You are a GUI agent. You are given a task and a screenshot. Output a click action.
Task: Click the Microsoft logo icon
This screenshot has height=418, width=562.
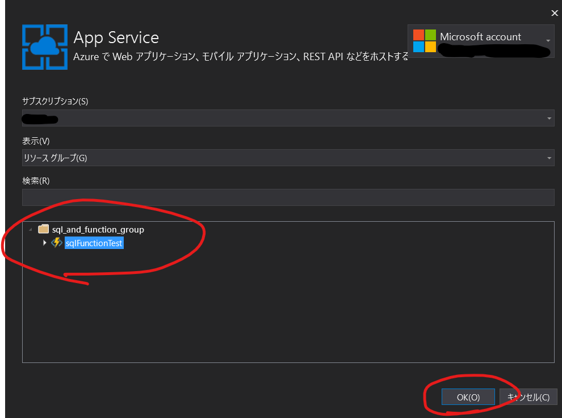point(425,41)
